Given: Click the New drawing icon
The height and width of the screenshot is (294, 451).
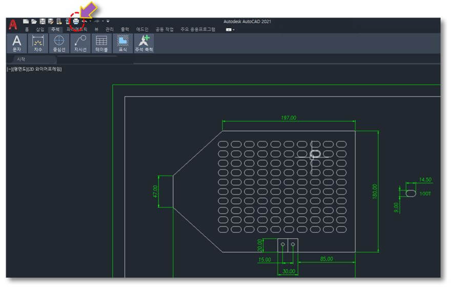Looking at the screenshot, I should [x=26, y=22].
